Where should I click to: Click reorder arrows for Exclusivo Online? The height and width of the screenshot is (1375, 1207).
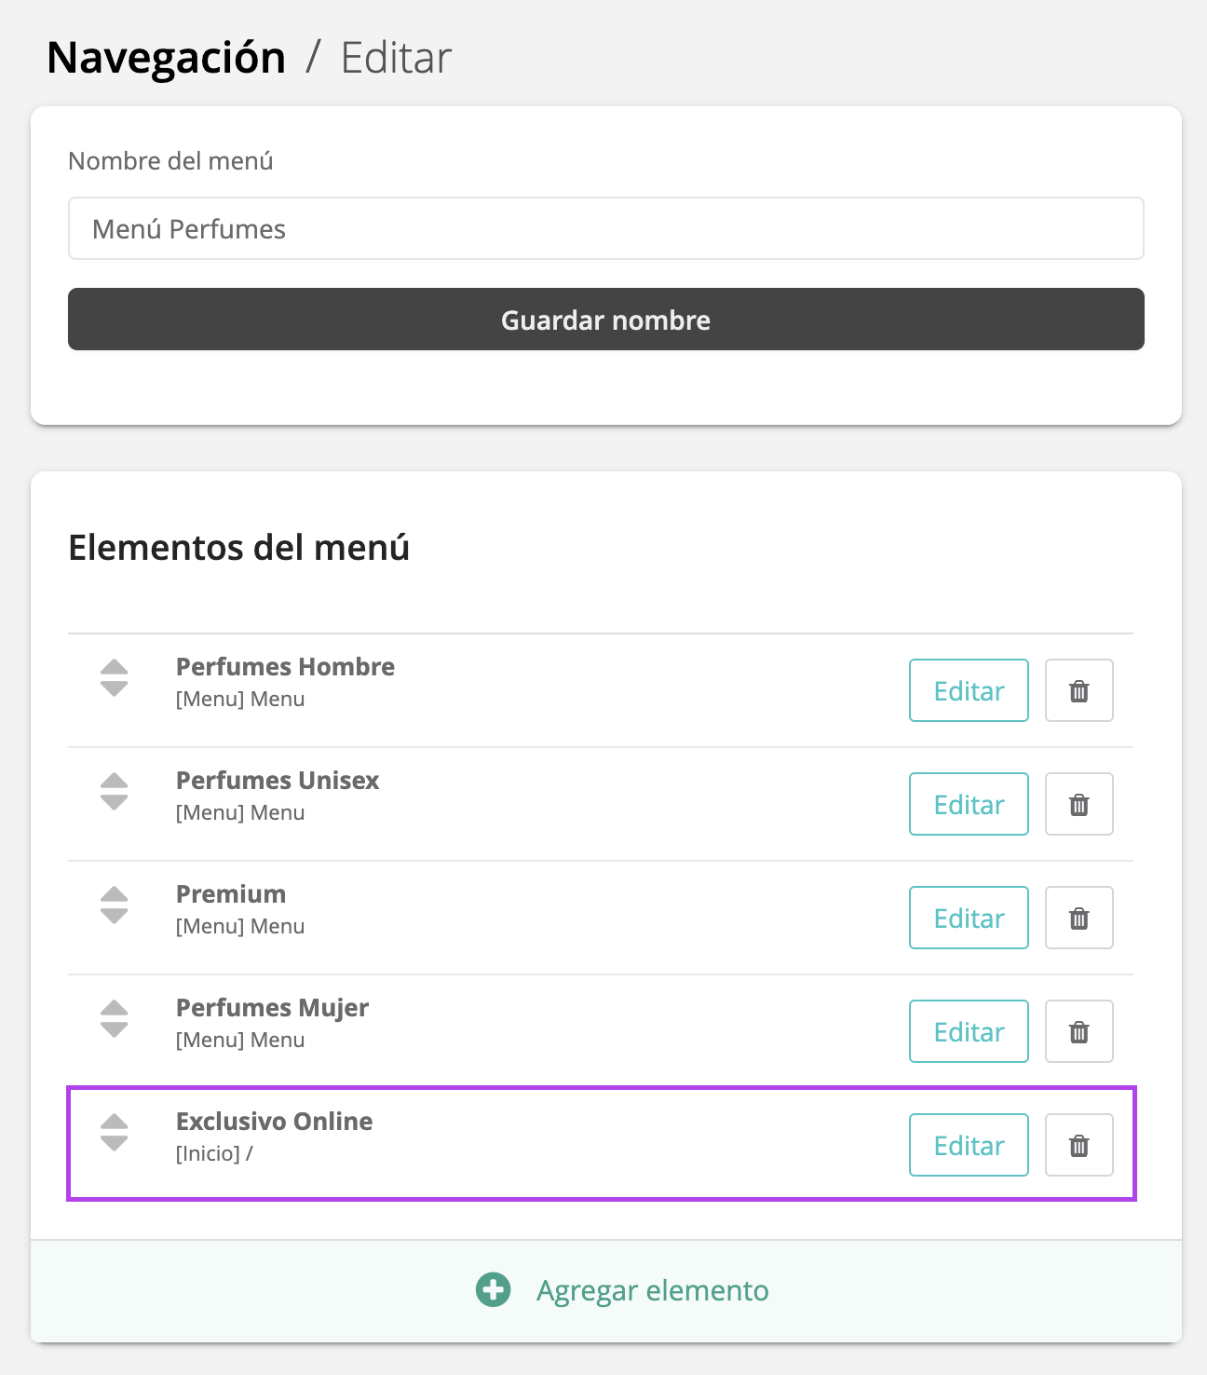tap(114, 1133)
